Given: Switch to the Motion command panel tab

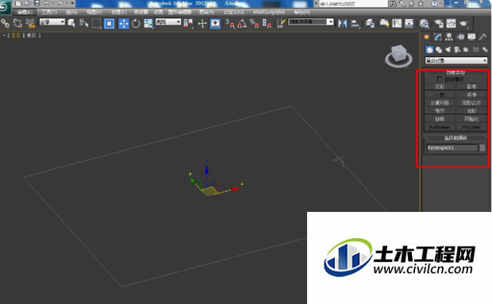Looking at the screenshot, I should coord(460,37).
